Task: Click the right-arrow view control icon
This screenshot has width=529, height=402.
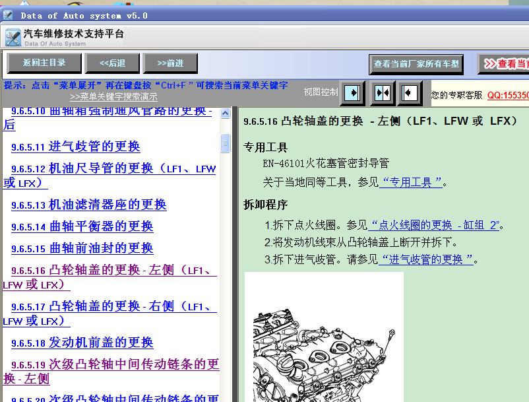Action: 352,93
